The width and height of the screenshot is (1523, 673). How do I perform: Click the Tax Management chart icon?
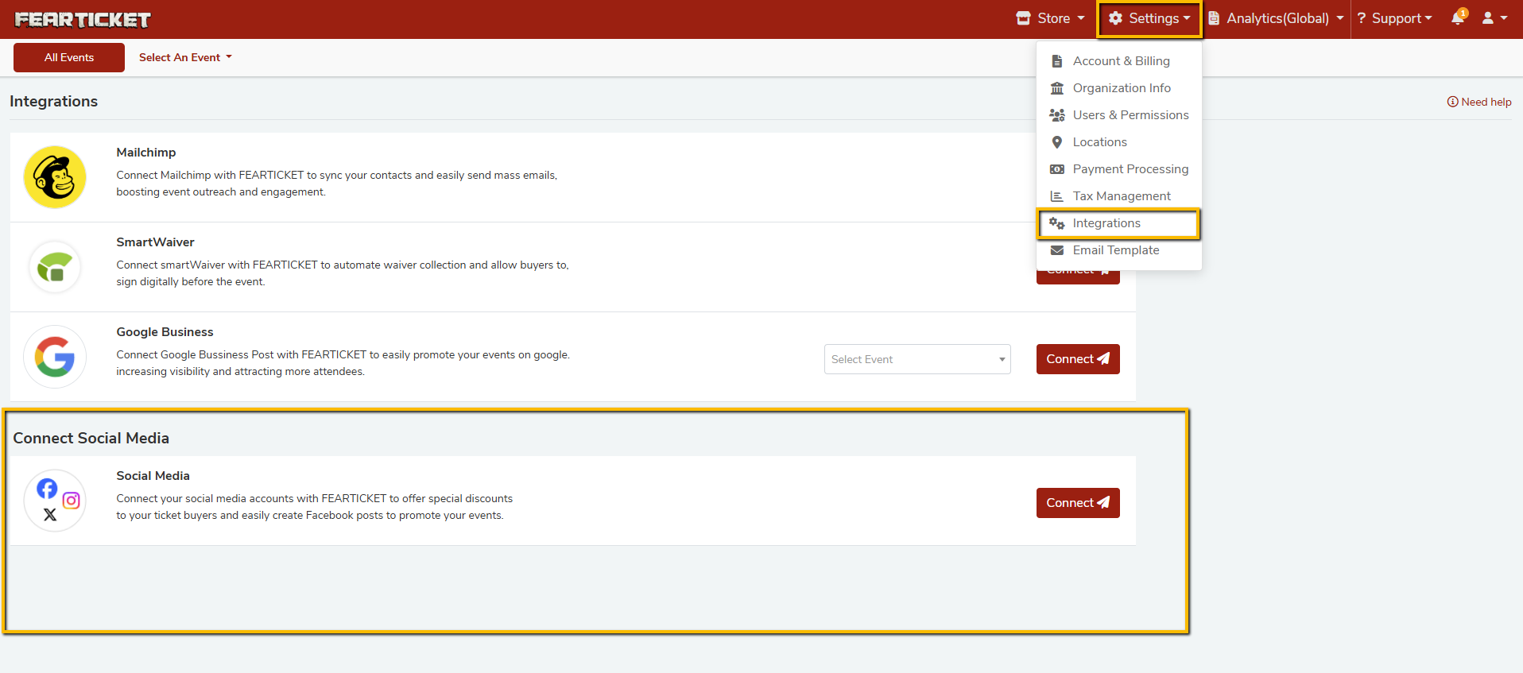(1057, 196)
